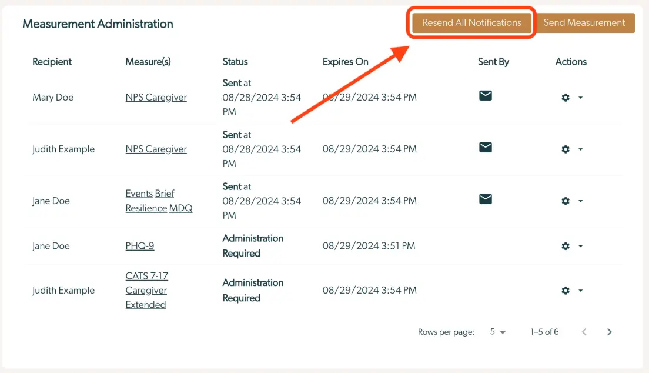Viewport: 649px width, 373px height.
Task: Open the actions dropdown arrow for Mary Doe
Action: (580, 98)
